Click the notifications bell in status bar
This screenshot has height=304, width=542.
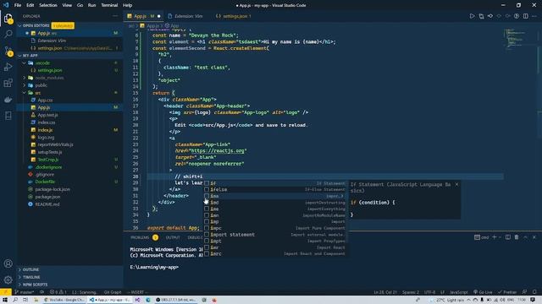tap(534, 292)
